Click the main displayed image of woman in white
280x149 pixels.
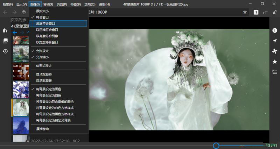click(x=179, y=80)
